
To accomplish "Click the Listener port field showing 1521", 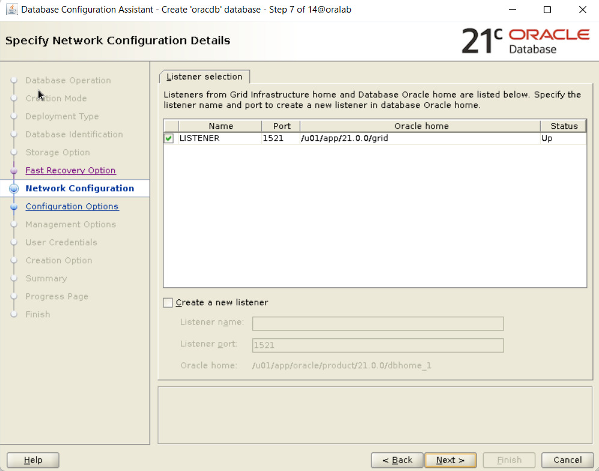I will tap(377, 346).
